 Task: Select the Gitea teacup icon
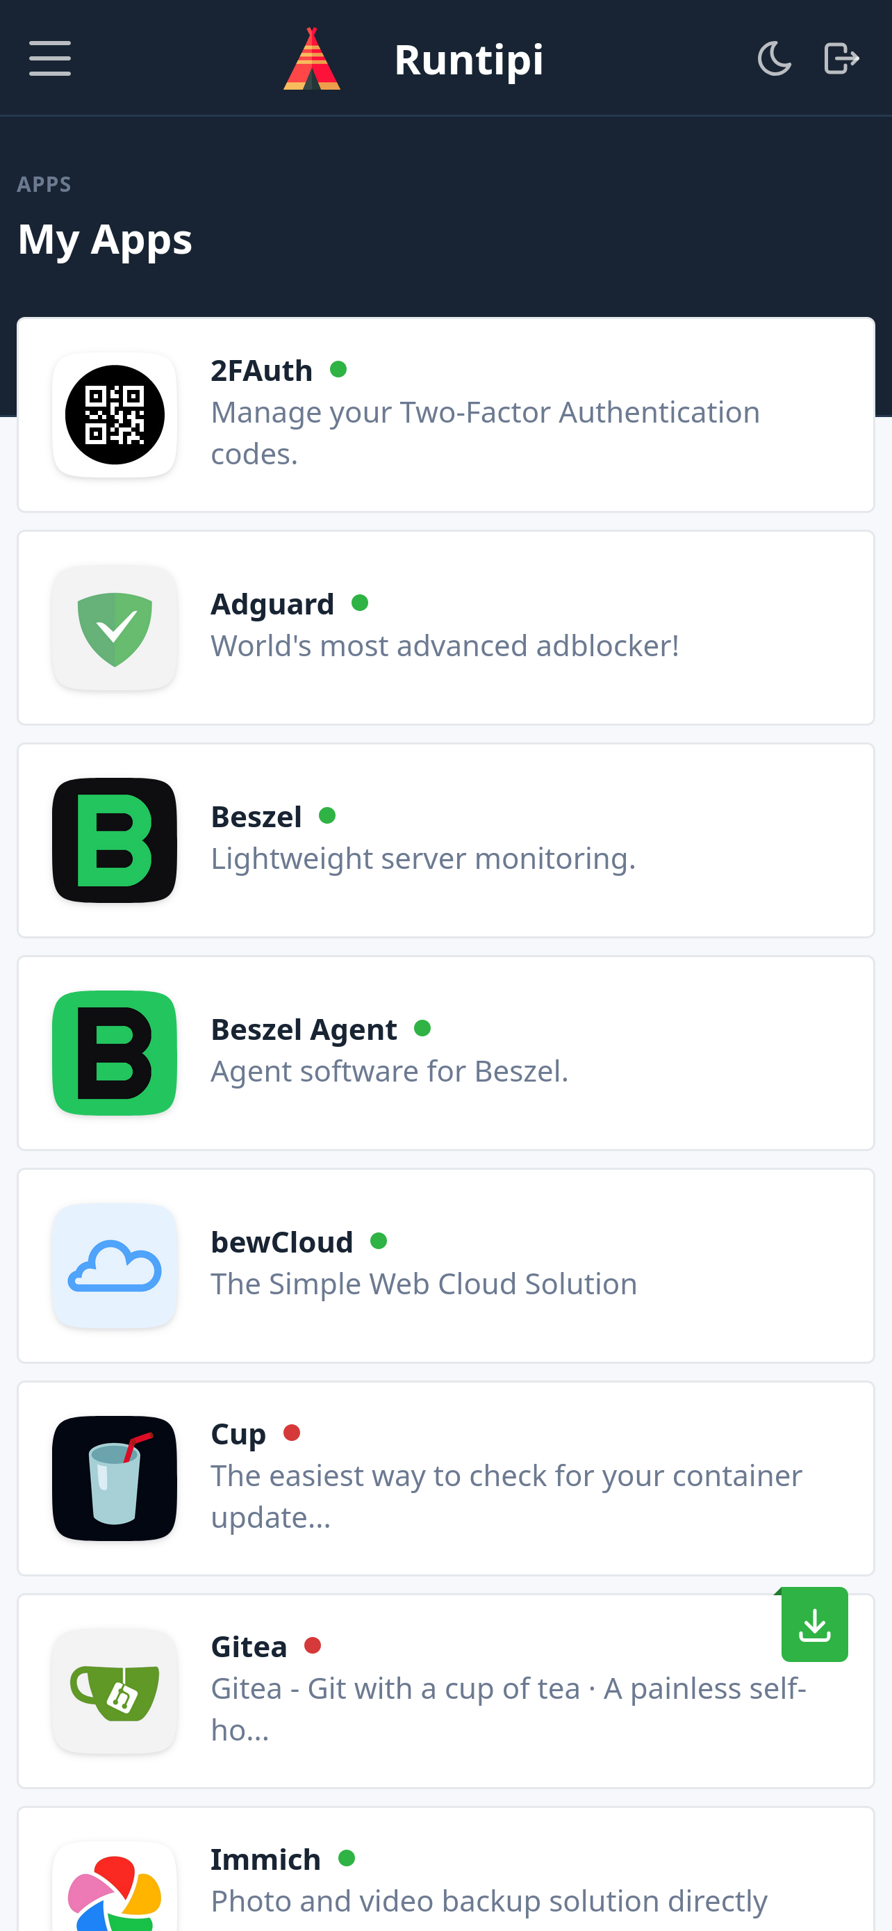[x=114, y=1691]
